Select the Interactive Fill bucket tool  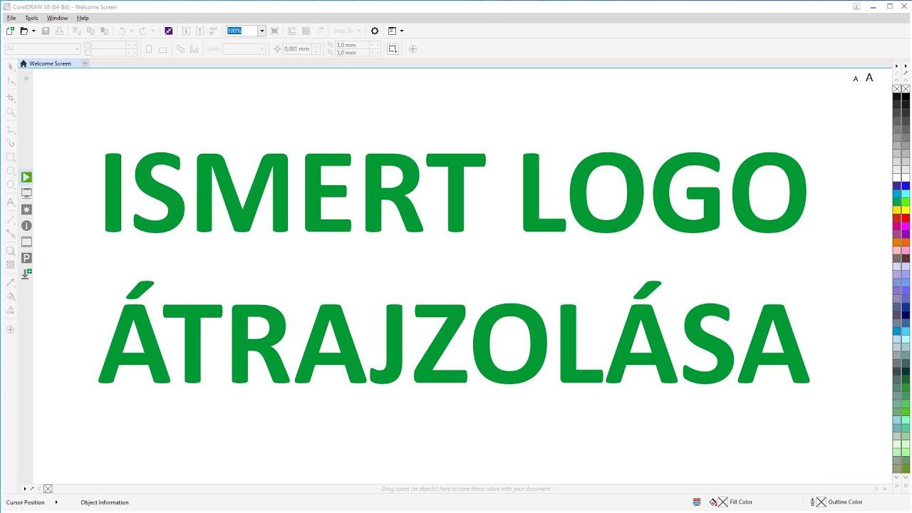pyautogui.click(x=11, y=296)
